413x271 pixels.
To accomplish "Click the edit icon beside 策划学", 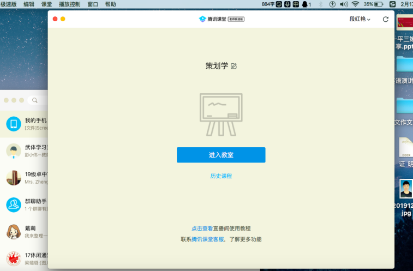I will tap(234, 66).
